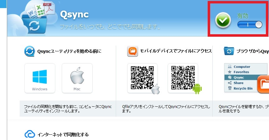Click the heading Qsyncユーティリティを始める前に
The width and height of the screenshot is (269, 140).
(x=69, y=51)
